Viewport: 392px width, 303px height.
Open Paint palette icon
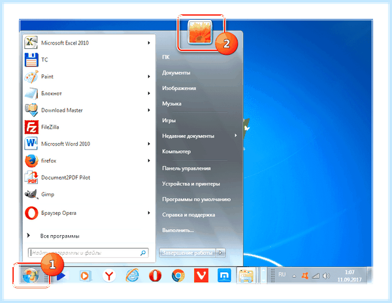tap(31, 76)
